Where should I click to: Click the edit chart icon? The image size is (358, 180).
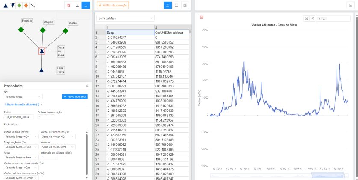312,19
